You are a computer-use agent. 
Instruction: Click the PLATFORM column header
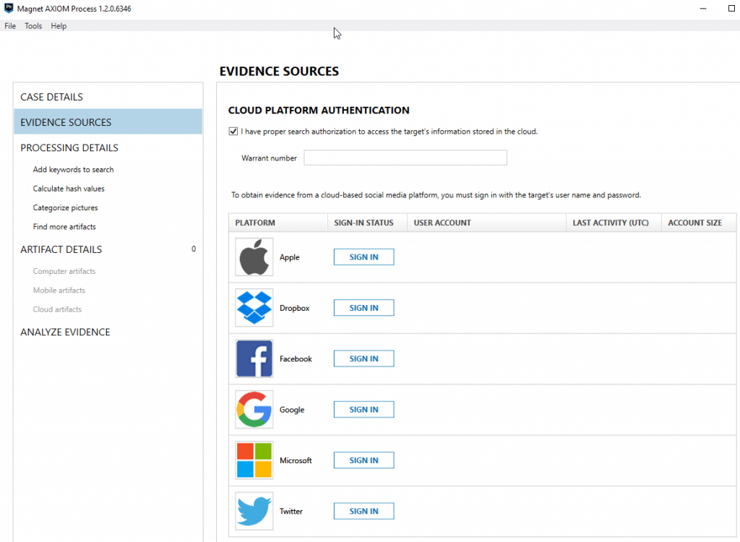pos(278,223)
